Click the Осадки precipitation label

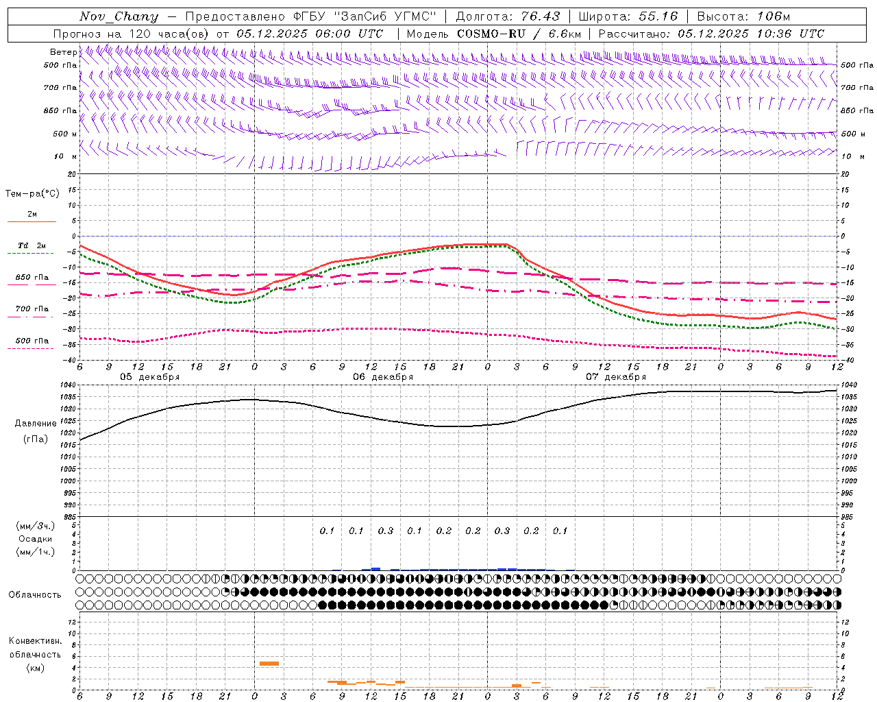click(36, 539)
